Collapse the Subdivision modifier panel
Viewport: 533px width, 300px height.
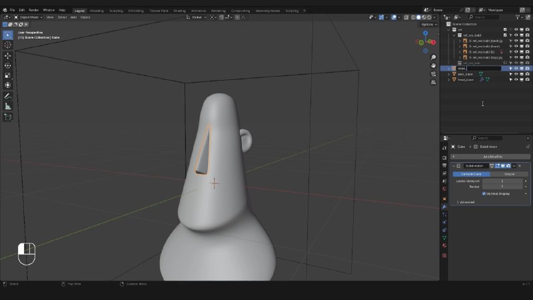[x=454, y=166]
